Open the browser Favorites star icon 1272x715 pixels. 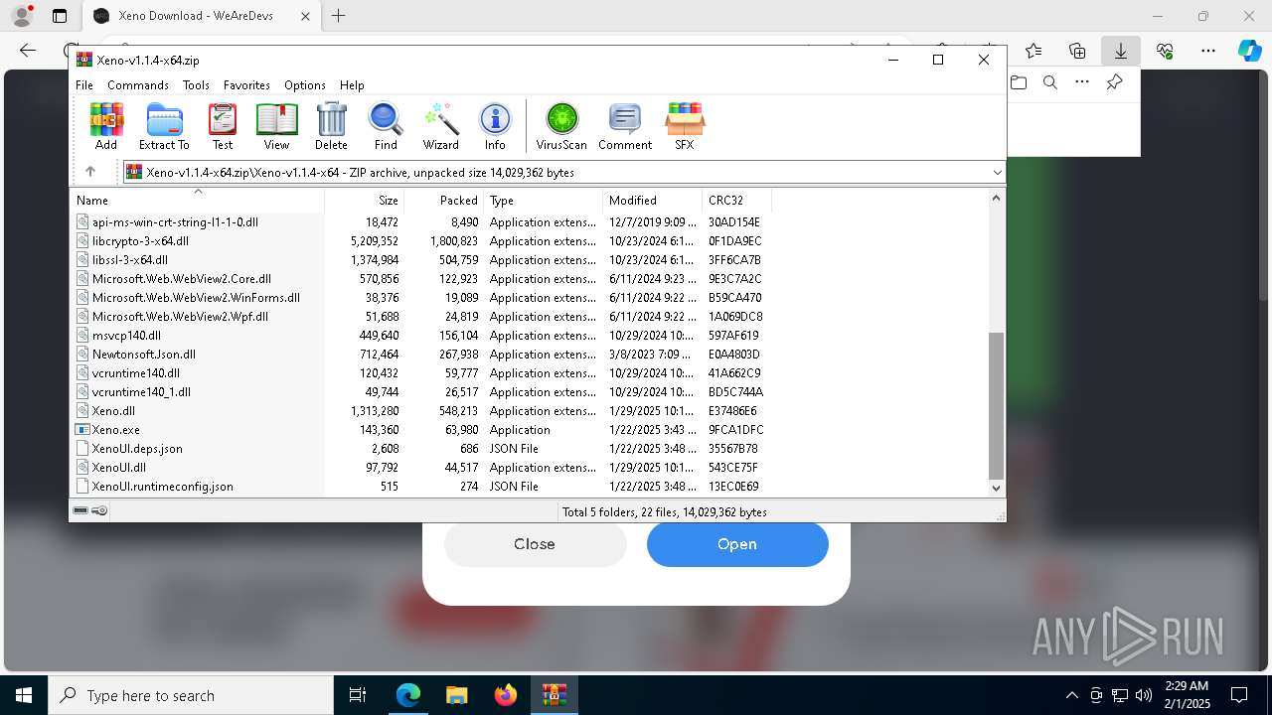point(1033,51)
